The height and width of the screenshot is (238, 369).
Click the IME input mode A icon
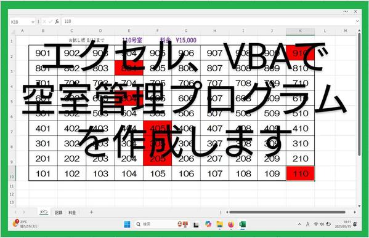point(307,224)
